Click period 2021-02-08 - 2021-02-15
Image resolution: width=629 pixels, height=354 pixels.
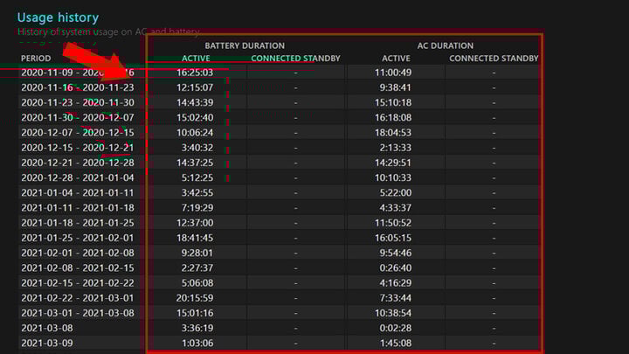[x=78, y=268]
